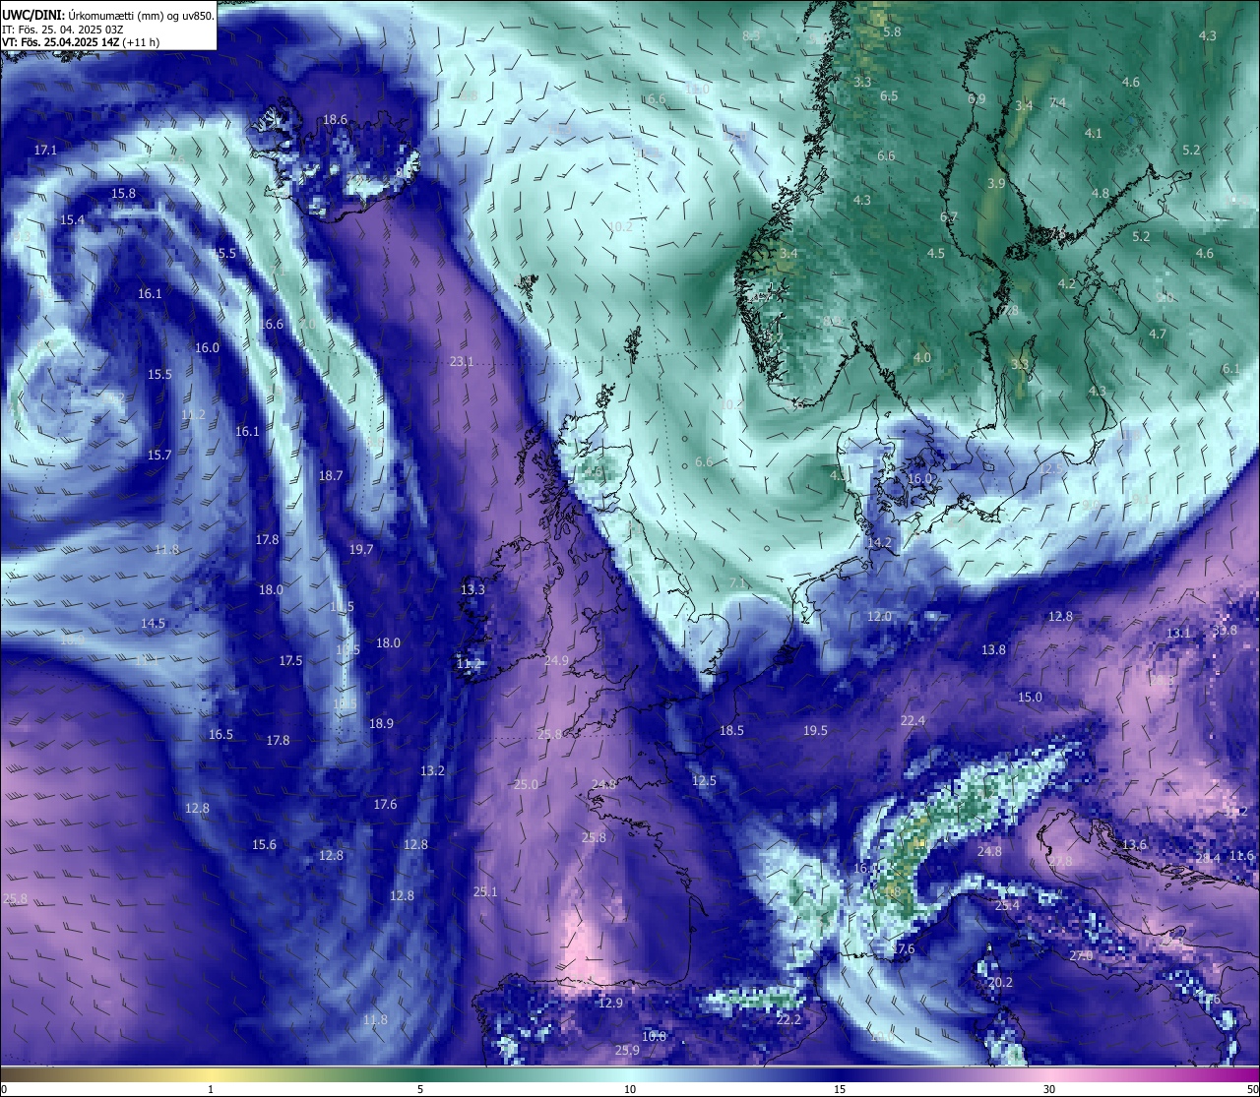The width and height of the screenshot is (1260, 1097).
Task: Click the 6.9 value on the map
Action: tap(976, 99)
